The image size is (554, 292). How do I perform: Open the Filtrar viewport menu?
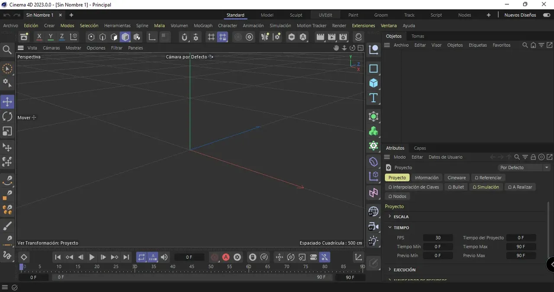(x=117, y=48)
